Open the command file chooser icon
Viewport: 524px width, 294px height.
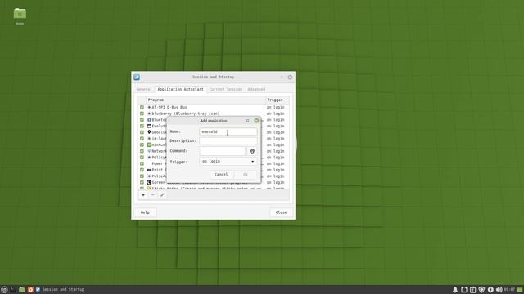tap(252, 151)
